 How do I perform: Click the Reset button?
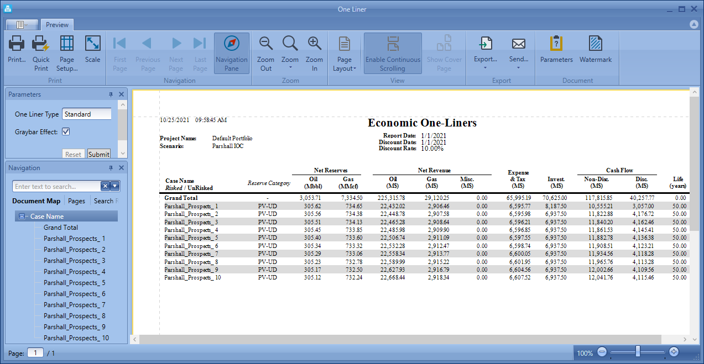tap(74, 154)
